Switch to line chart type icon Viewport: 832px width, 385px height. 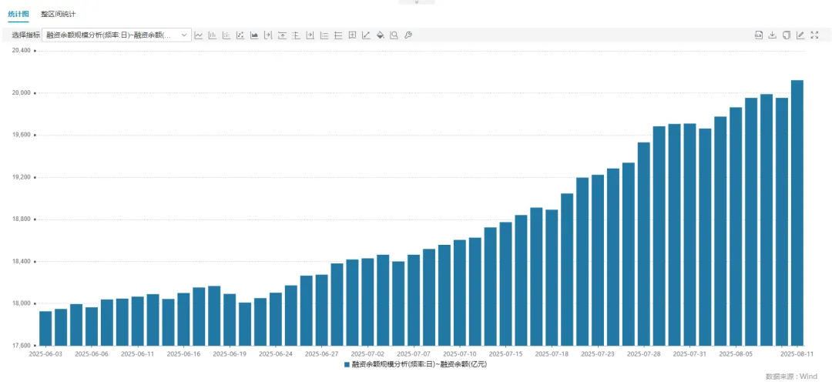(x=199, y=35)
